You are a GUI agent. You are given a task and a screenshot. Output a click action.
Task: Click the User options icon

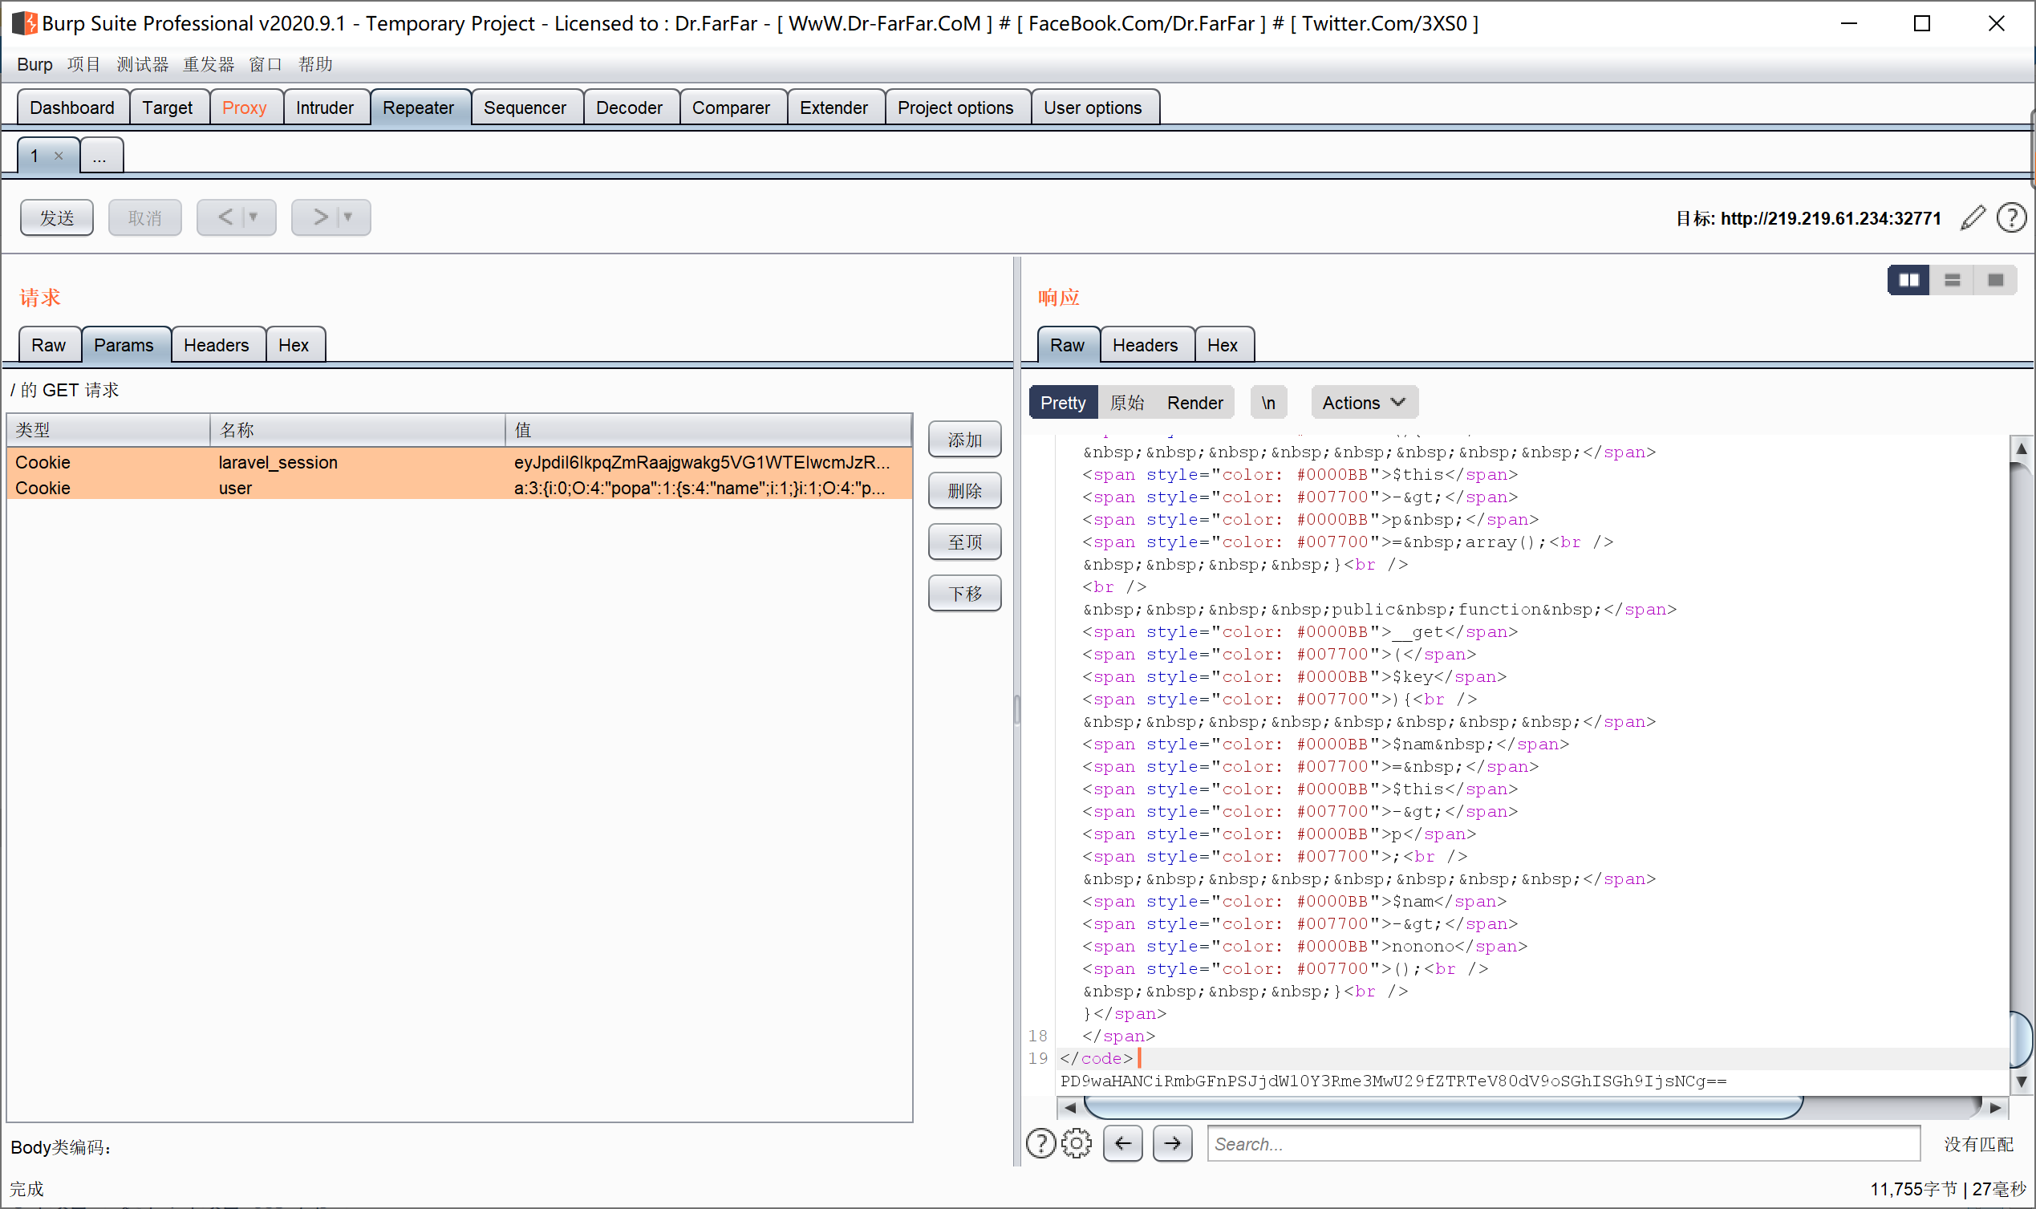(x=1093, y=107)
